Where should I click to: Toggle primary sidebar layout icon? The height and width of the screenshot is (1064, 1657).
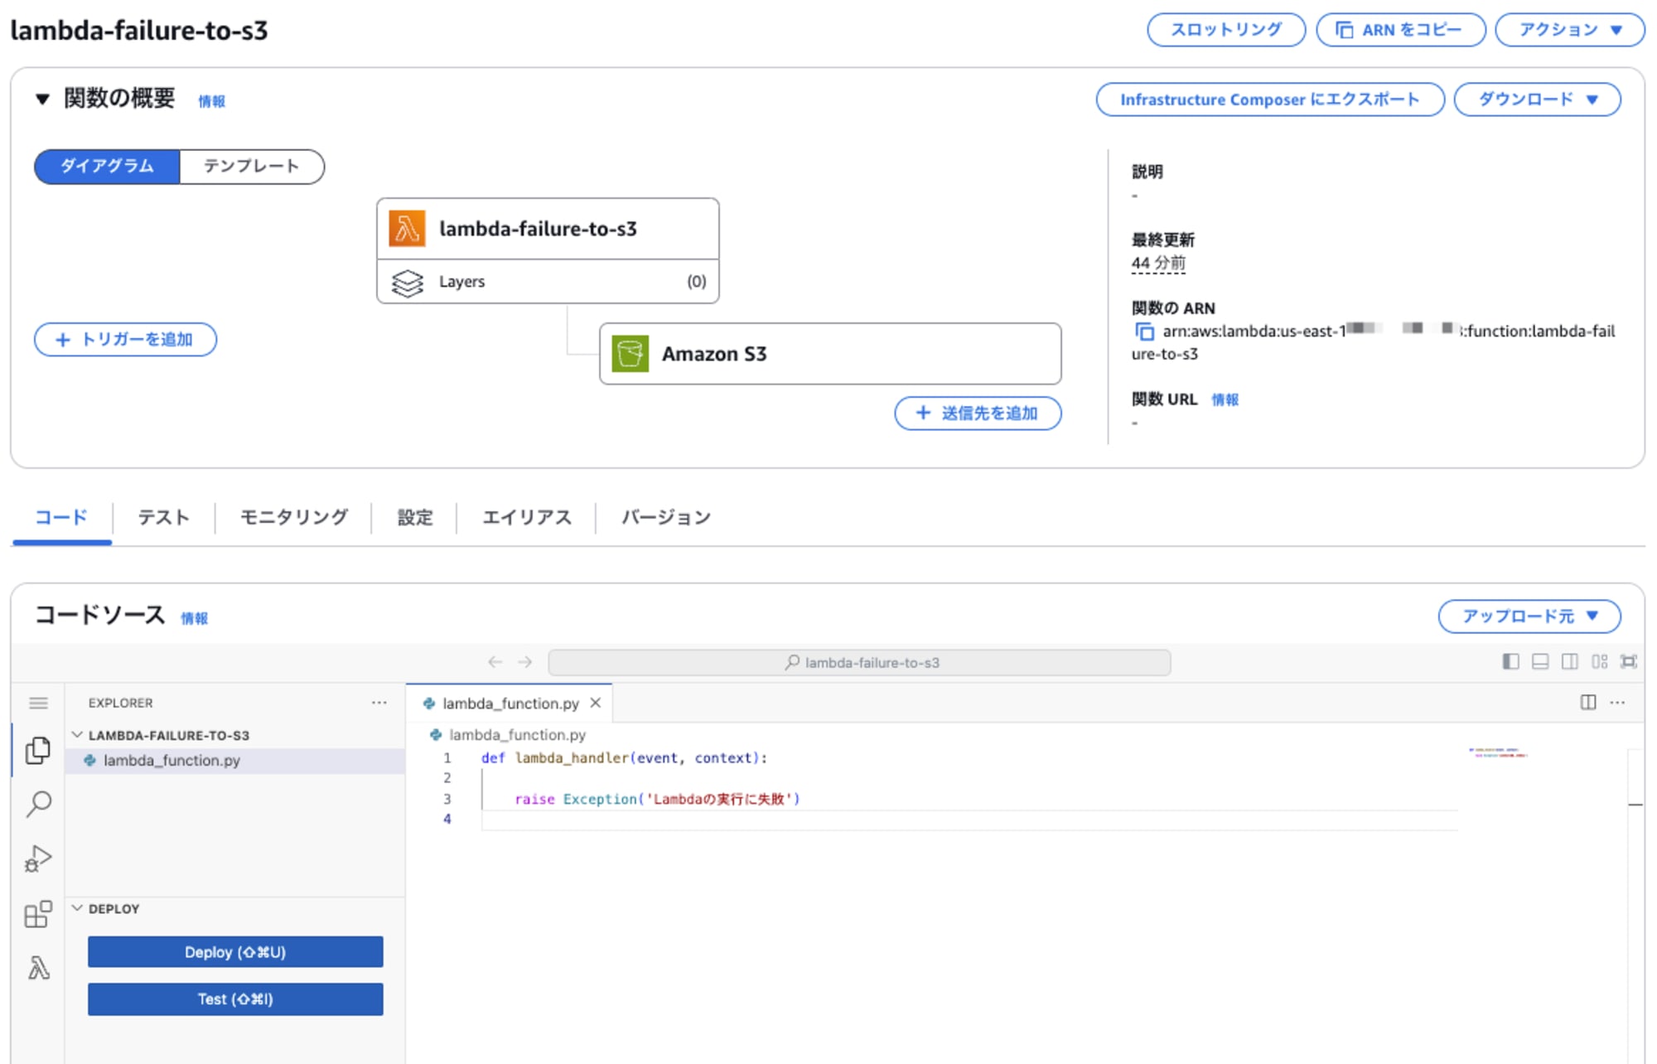tap(1510, 661)
